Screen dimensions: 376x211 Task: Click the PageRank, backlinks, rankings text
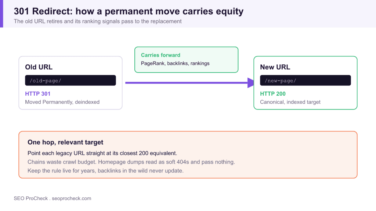(x=175, y=63)
